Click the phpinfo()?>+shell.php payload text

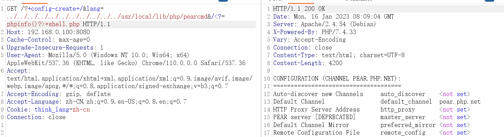pyautogui.click(x=43, y=24)
